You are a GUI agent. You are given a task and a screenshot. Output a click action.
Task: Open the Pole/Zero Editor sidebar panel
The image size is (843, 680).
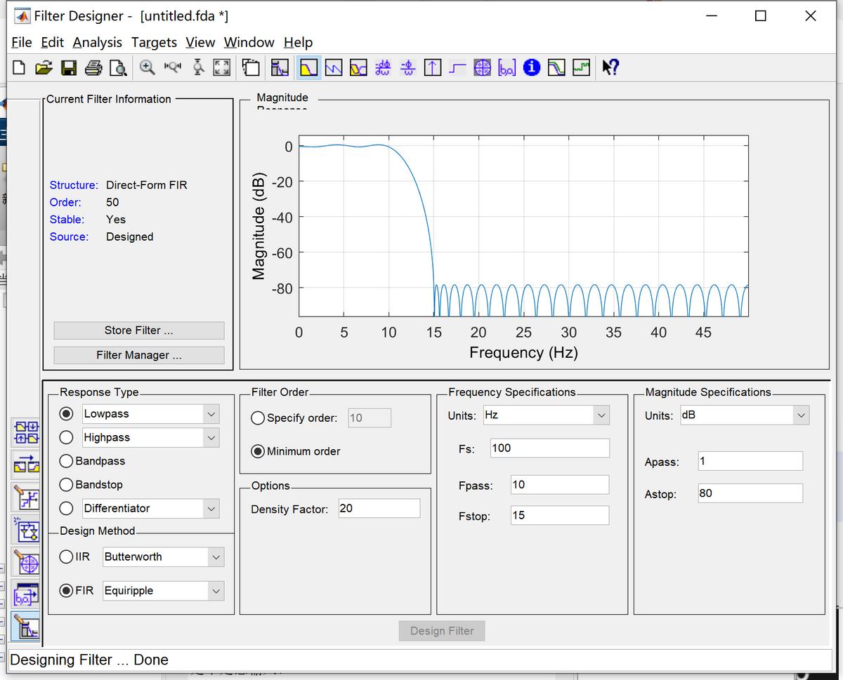coord(26,564)
